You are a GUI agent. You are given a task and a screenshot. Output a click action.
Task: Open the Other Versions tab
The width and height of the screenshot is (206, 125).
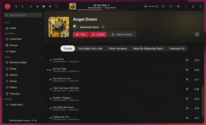(118, 48)
